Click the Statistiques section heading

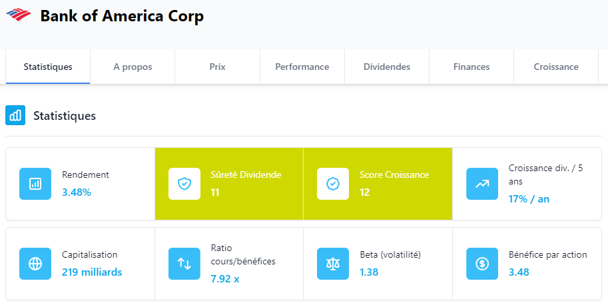click(x=65, y=116)
